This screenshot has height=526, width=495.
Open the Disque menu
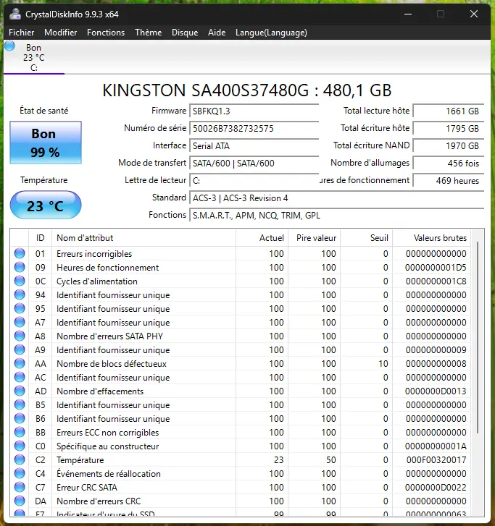[185, 33]
